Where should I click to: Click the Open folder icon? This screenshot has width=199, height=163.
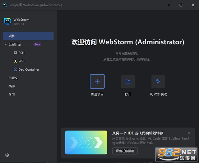click(x=128, y=81)
